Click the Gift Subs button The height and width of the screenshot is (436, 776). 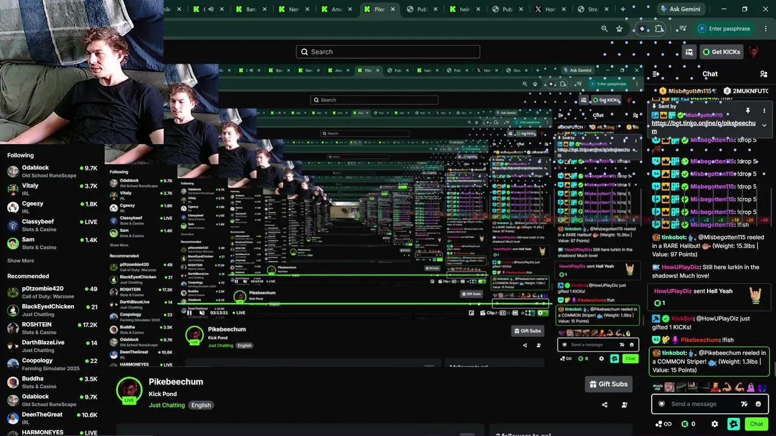click(x=608, y=384)
